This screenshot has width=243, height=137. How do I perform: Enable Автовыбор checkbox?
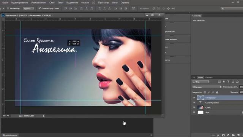tap(8, 8)
